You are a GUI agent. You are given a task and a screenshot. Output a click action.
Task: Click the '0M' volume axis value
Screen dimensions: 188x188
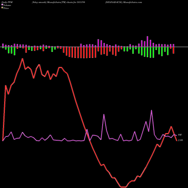tap(180, 135)
